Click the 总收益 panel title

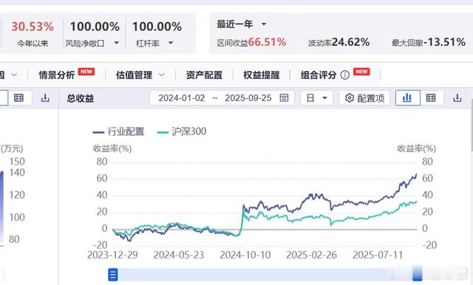click(81, 98)
